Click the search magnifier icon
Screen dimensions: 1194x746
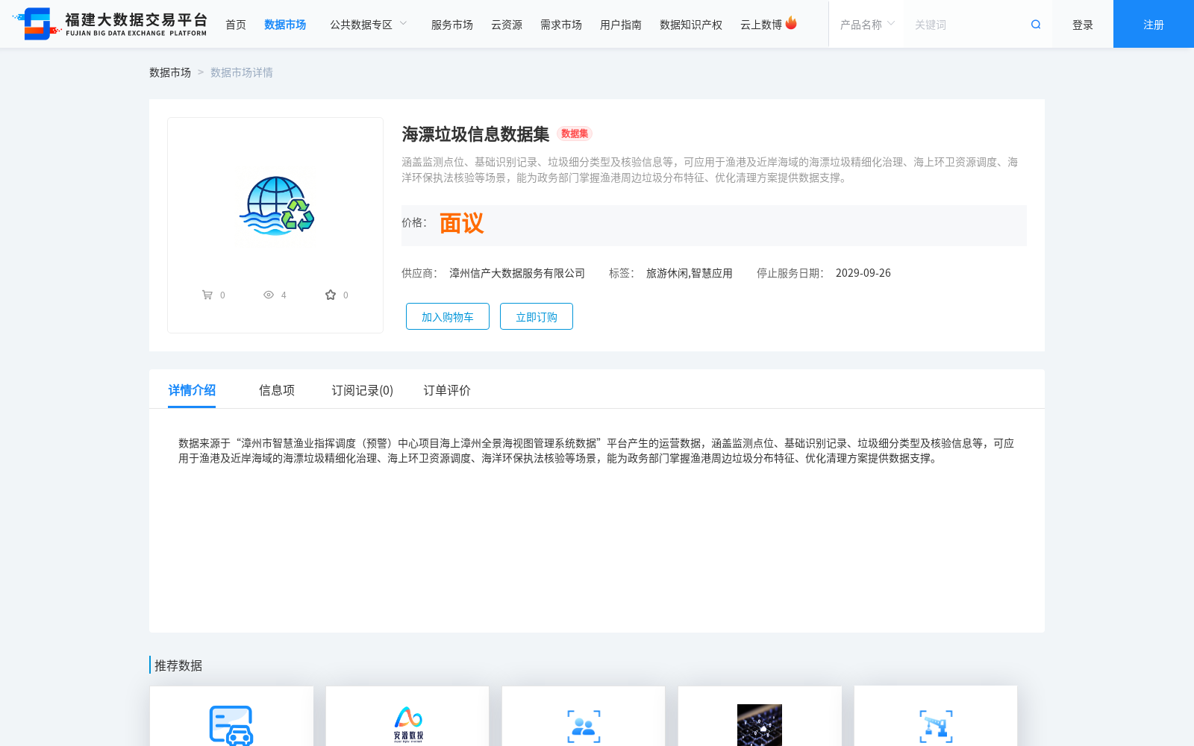(1036, 25)
